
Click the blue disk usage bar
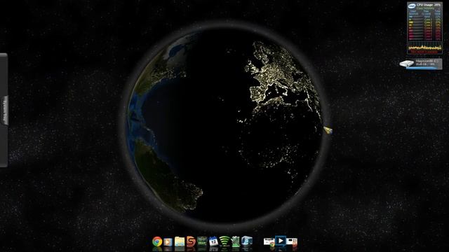(x=421, y=68)
